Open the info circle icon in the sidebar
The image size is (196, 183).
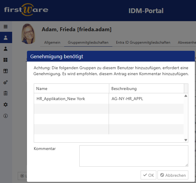[6, 116]
